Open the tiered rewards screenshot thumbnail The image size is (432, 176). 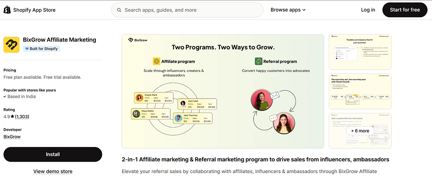tap(360, 91)
